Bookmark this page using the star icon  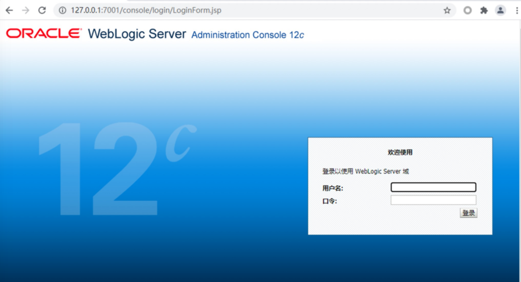(x=447, y=10)
